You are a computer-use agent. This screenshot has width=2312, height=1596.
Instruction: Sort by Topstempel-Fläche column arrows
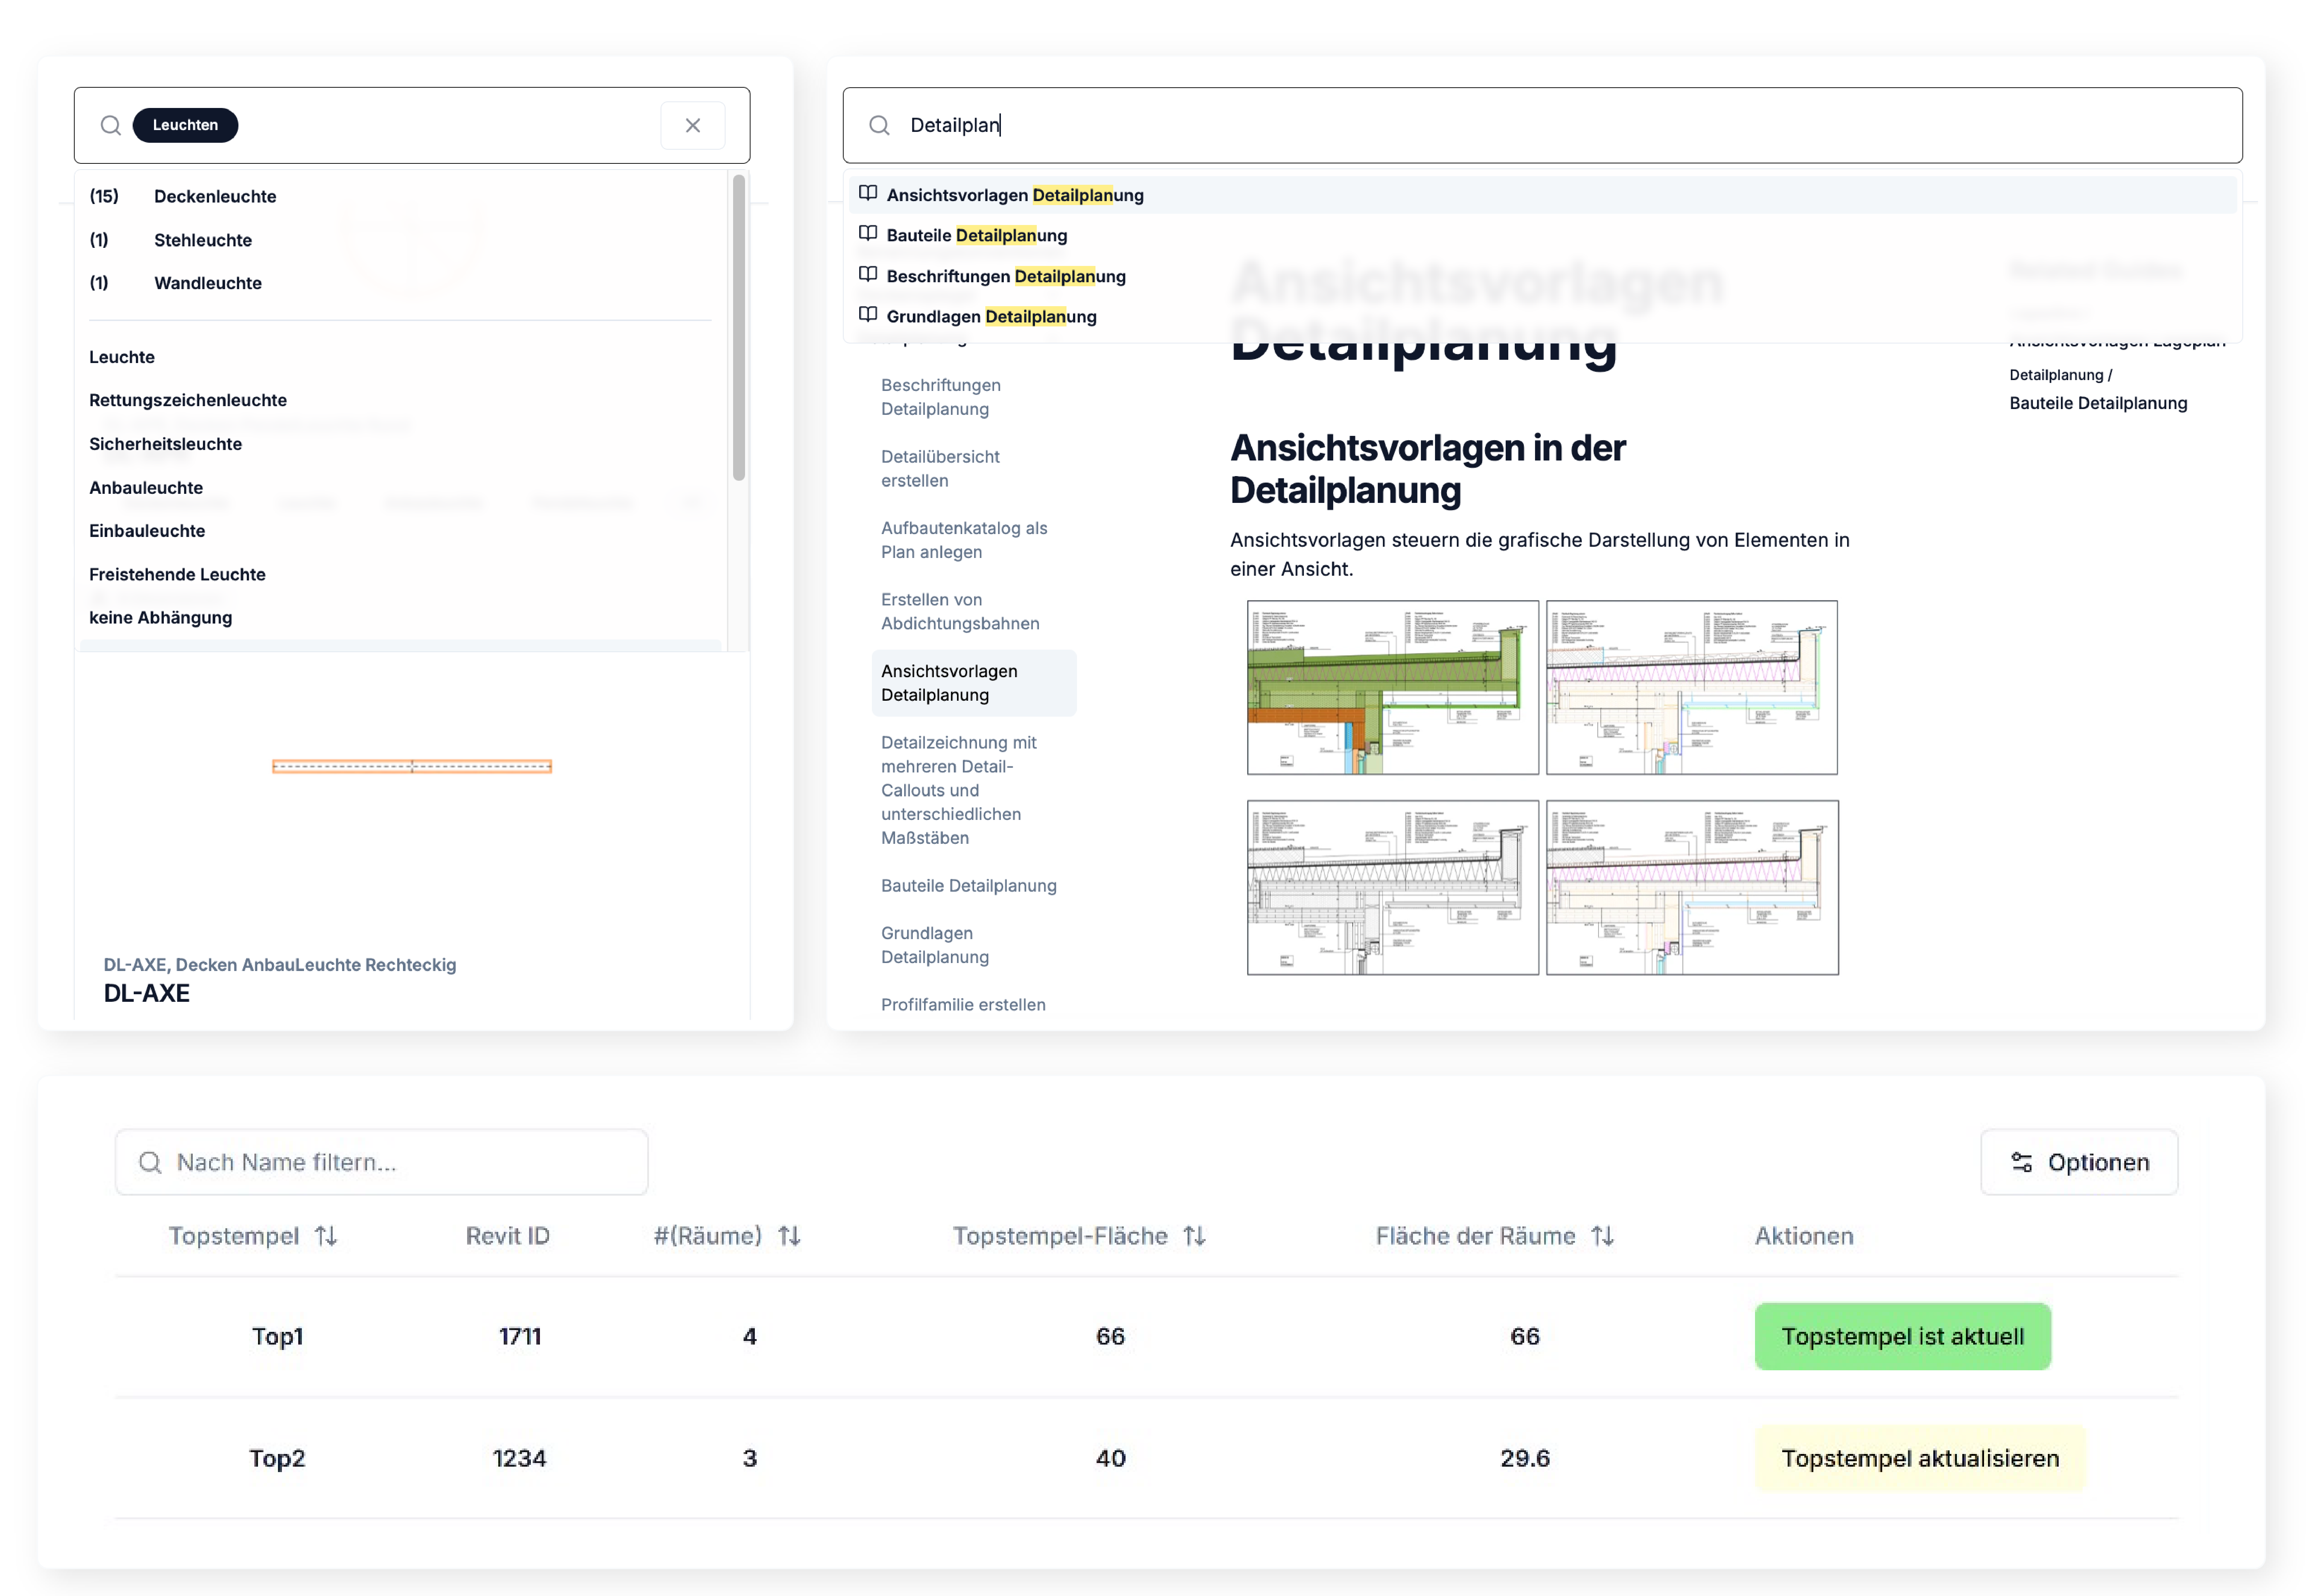click(1195, 1236)
